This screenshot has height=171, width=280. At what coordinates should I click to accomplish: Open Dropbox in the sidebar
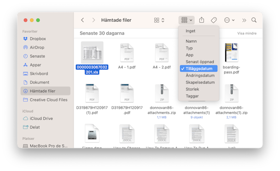pyautogui.click(x=45, y=39)
